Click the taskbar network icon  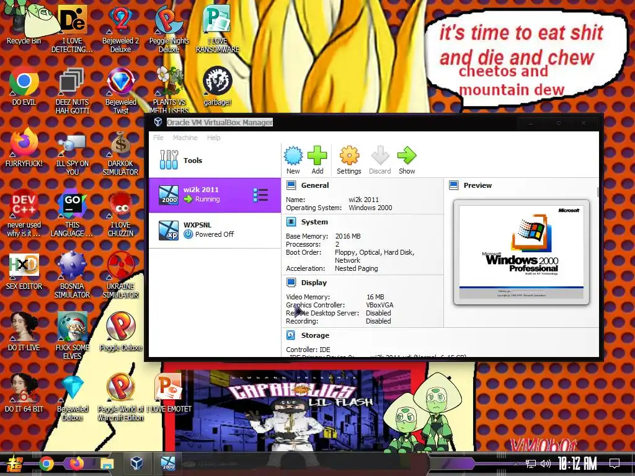531,464
